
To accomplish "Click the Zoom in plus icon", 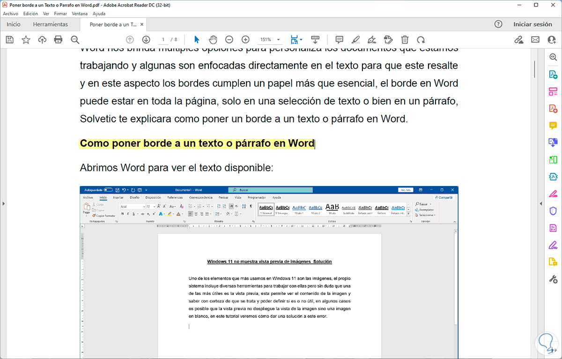I will [245, 40].
